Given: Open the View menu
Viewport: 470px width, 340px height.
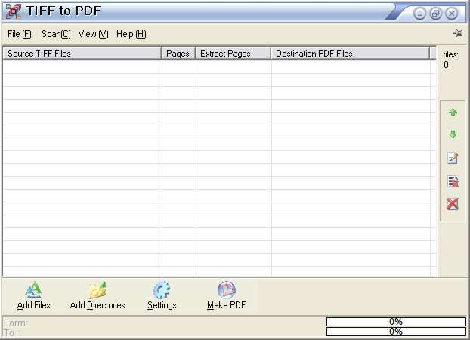Looking at the screenshot, I should [x=93, y=34].
